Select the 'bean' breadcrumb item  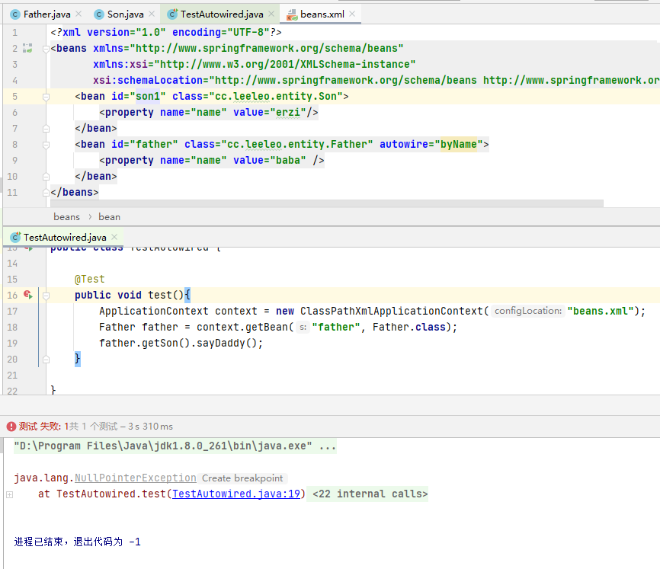coord(109,217)
